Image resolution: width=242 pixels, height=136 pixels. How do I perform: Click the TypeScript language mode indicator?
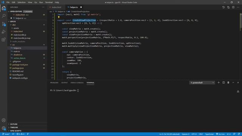click(x=209, y=134)
